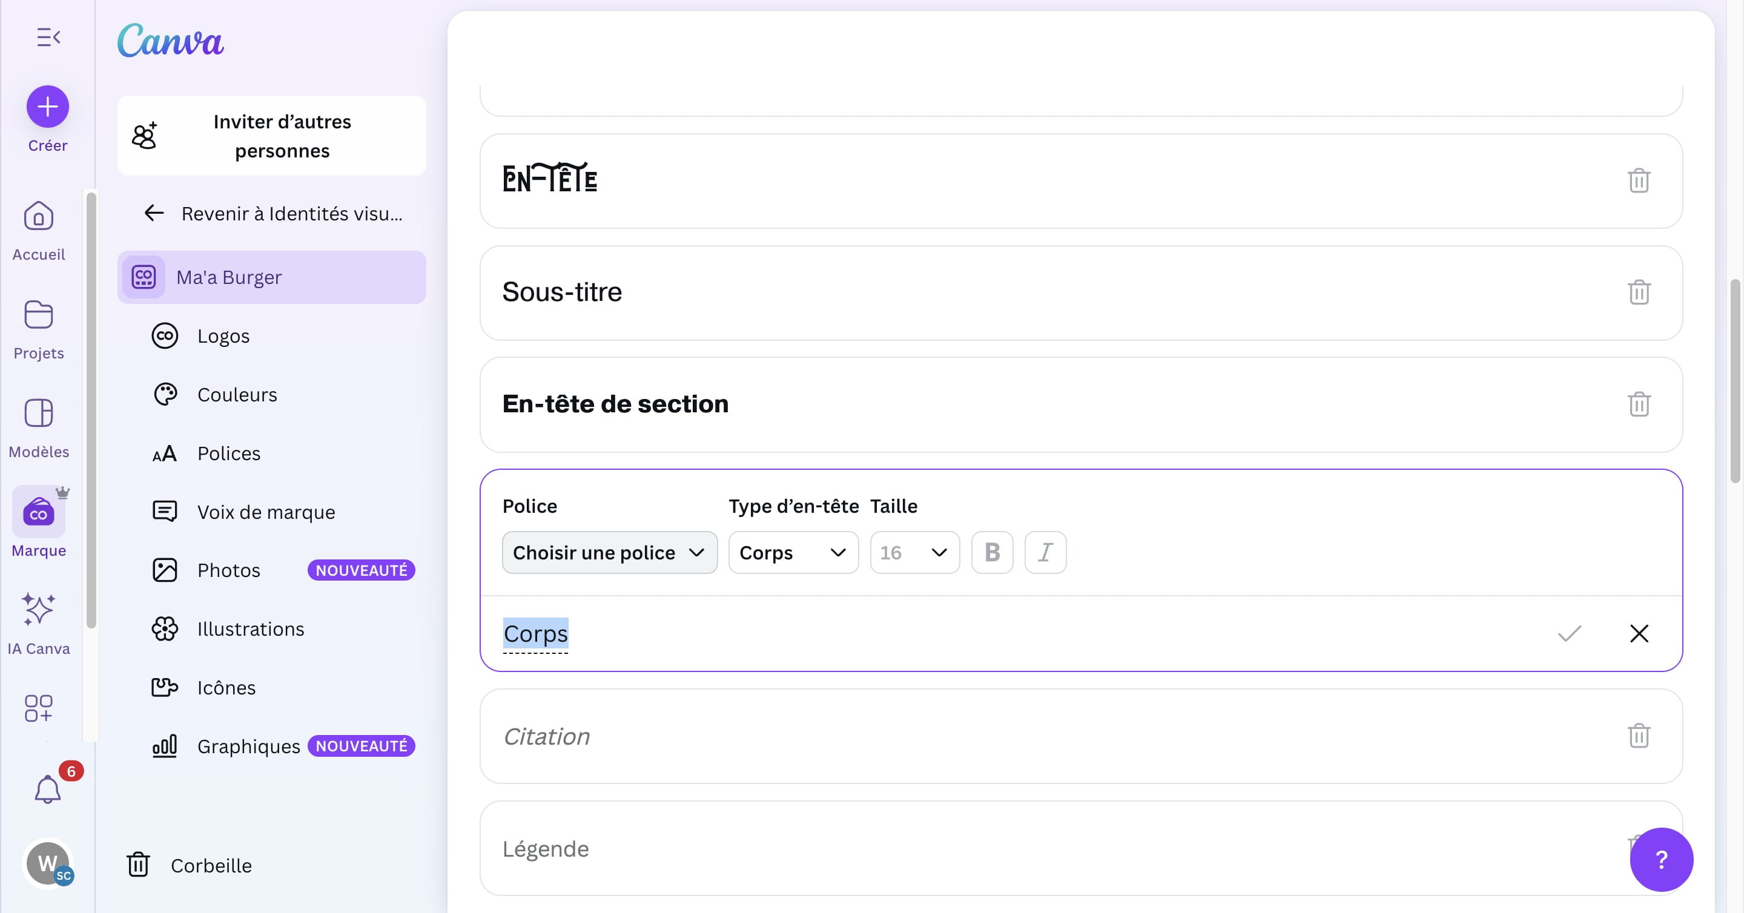The width and height of the screenshot is (1744, 913).
Task: Open the Couleurs section
Action: (237, 395)
